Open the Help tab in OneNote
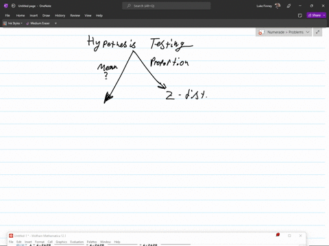This screenshot has height=246, width=329. pyautogui.click(x=99, y=16)
